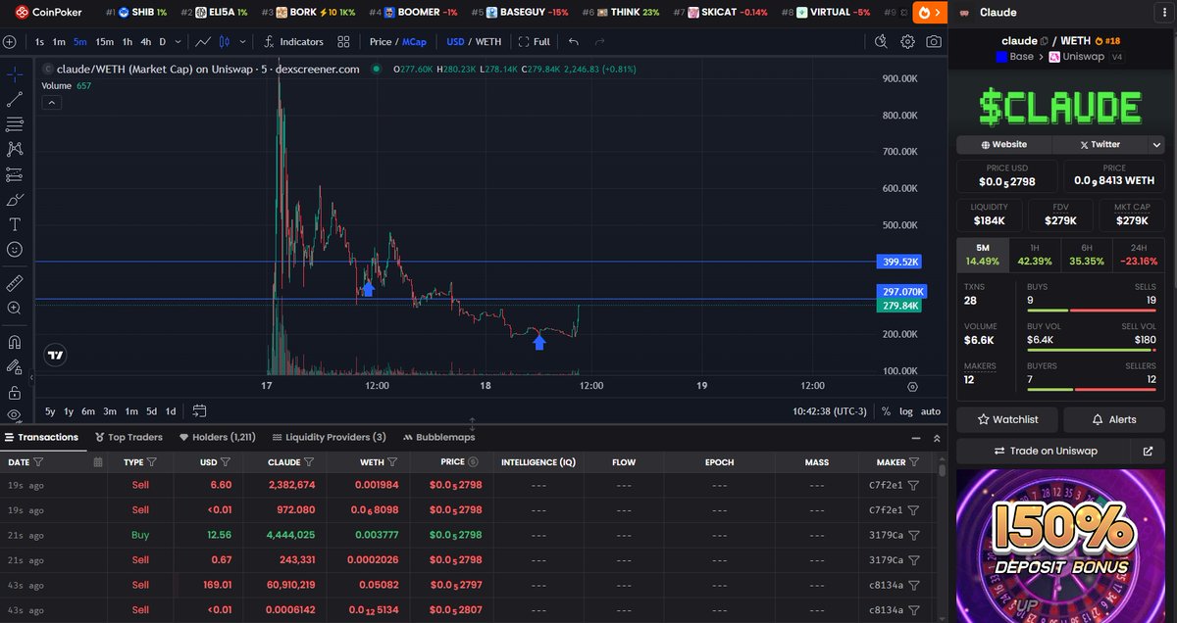Viewport: 1177px width, 623px height.
Task: Click Trade on Uniswap button
Action: [x=1046, y=451]
